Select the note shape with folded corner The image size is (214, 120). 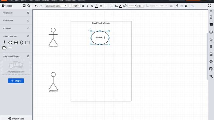pyautogui.click(x=4, y=48)
